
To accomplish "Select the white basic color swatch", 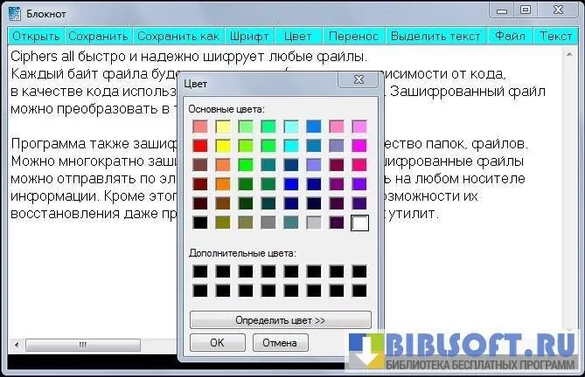I will click(x=359, y=223).
